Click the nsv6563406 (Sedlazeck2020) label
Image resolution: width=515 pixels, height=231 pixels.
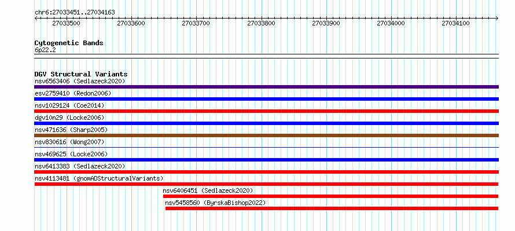pyautogui.click(x=80, y=81)
